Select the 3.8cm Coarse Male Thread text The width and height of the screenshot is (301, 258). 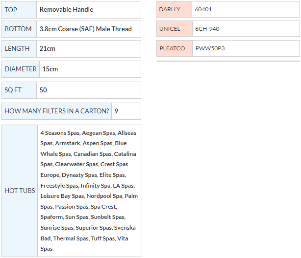coord(85,29)
